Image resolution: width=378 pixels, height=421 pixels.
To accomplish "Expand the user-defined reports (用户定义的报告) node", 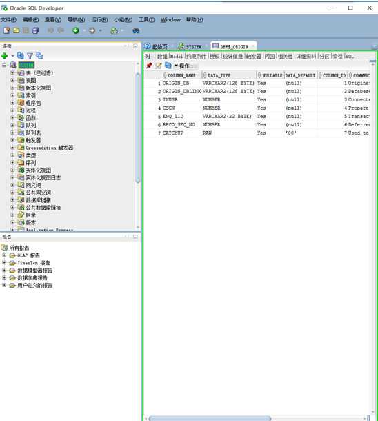I will [x=4, y=285].
